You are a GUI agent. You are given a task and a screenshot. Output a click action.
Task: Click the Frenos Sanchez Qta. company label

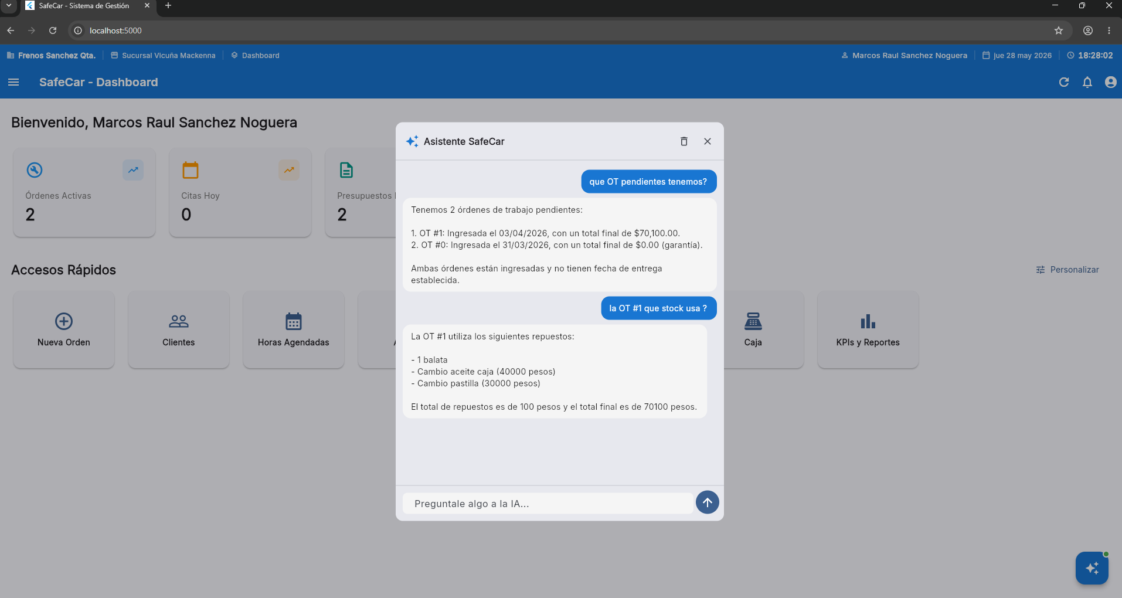(52, 55)
